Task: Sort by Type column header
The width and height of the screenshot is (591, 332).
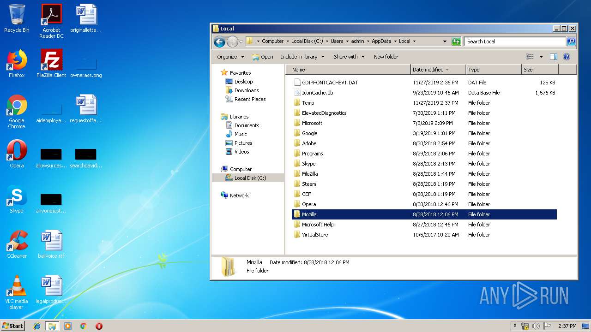Action: (494, 70)
